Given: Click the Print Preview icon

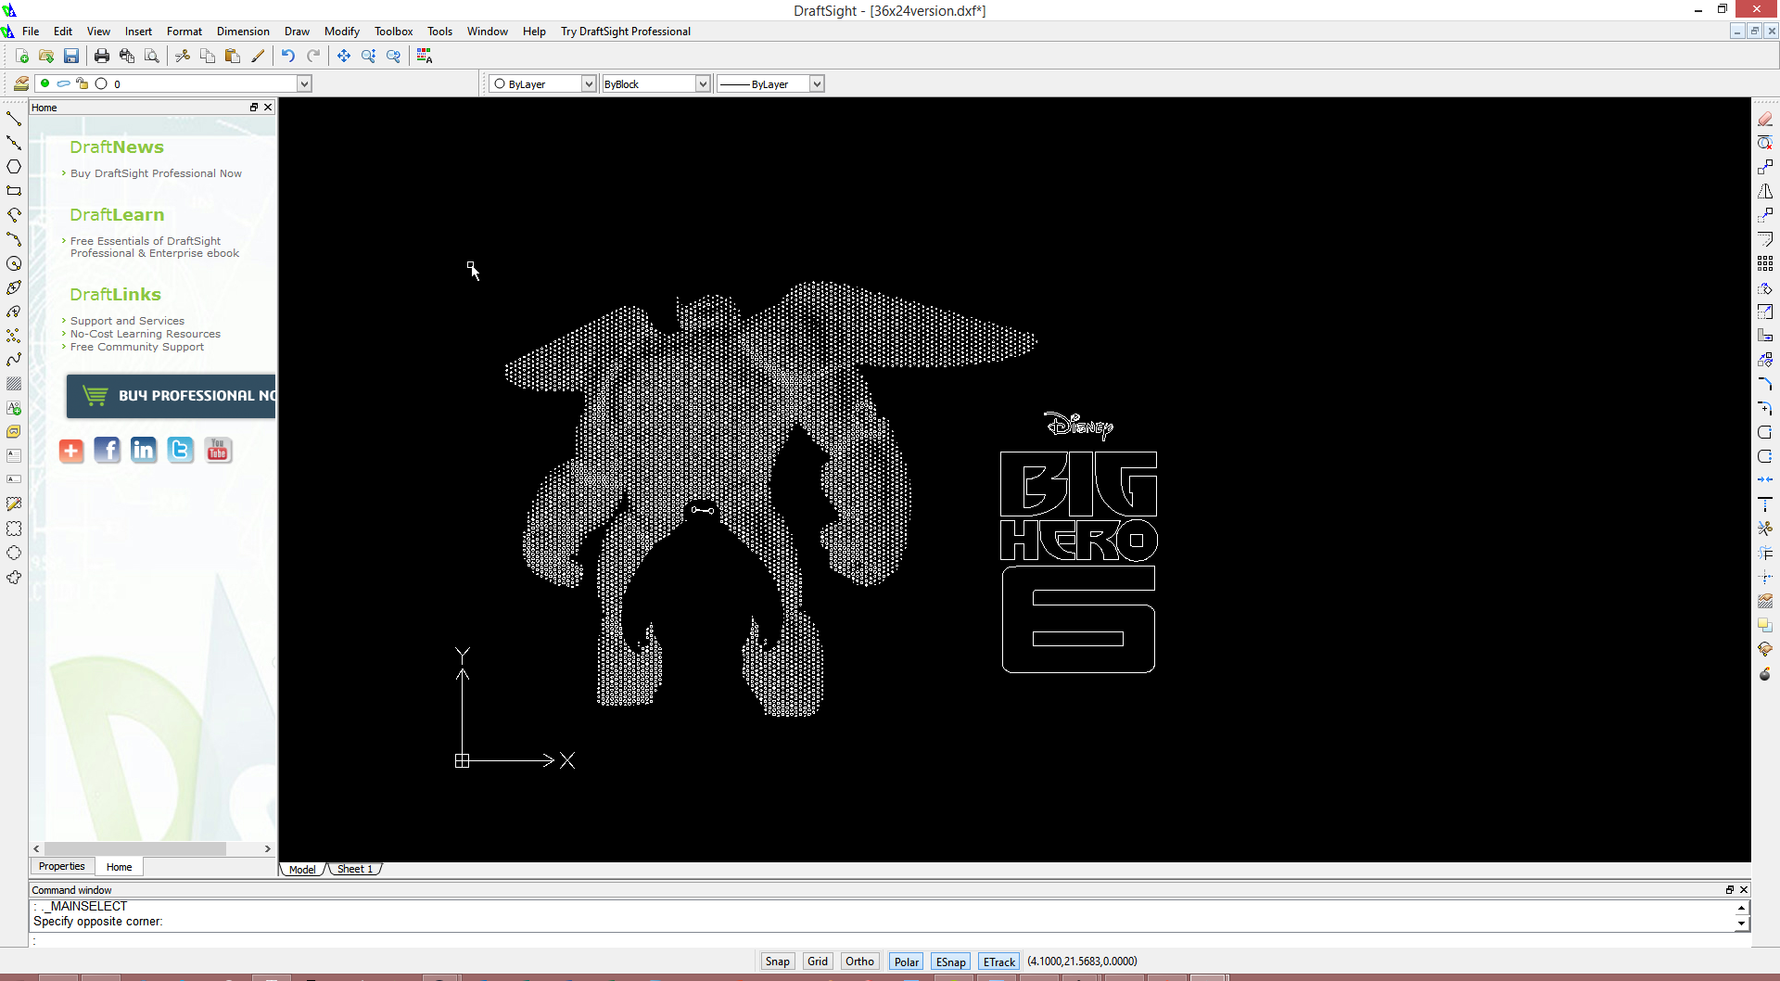Looking at the screenshot, I should pyautogui.click(x=152, y=56).
